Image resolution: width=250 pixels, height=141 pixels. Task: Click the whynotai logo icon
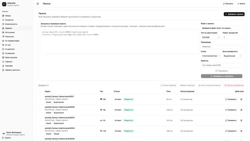pyautogui.click(x=4, y=4)
